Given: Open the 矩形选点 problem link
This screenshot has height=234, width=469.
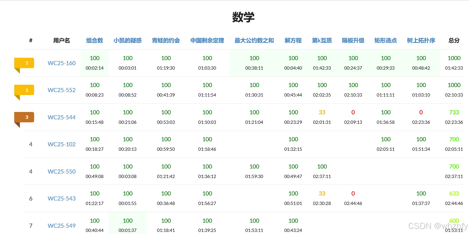Looking at the screenshot, I should [x=386, y=40].
